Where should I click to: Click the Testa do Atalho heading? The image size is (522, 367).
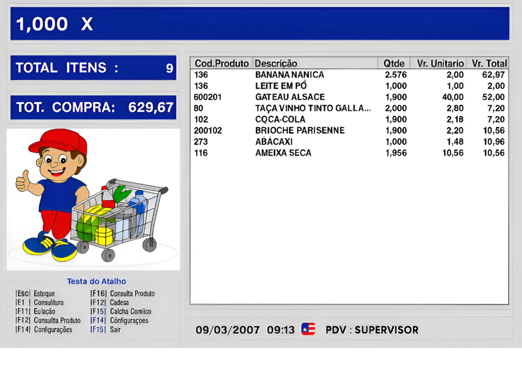pos(96,282)
